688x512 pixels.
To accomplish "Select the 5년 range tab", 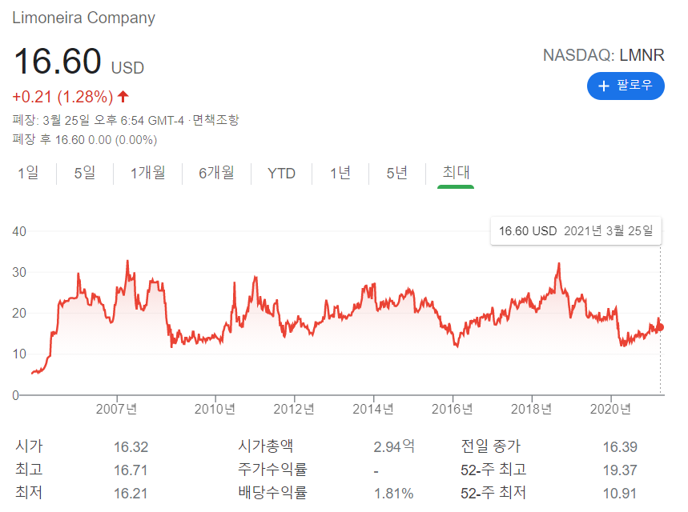I will click(x=397, y=173).
